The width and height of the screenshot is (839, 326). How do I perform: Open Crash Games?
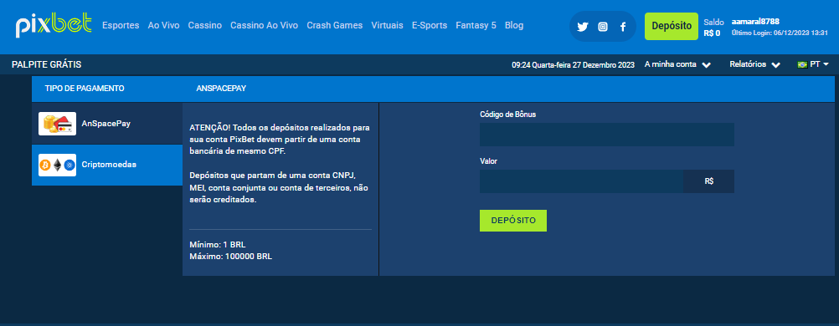tap(334, 25)
